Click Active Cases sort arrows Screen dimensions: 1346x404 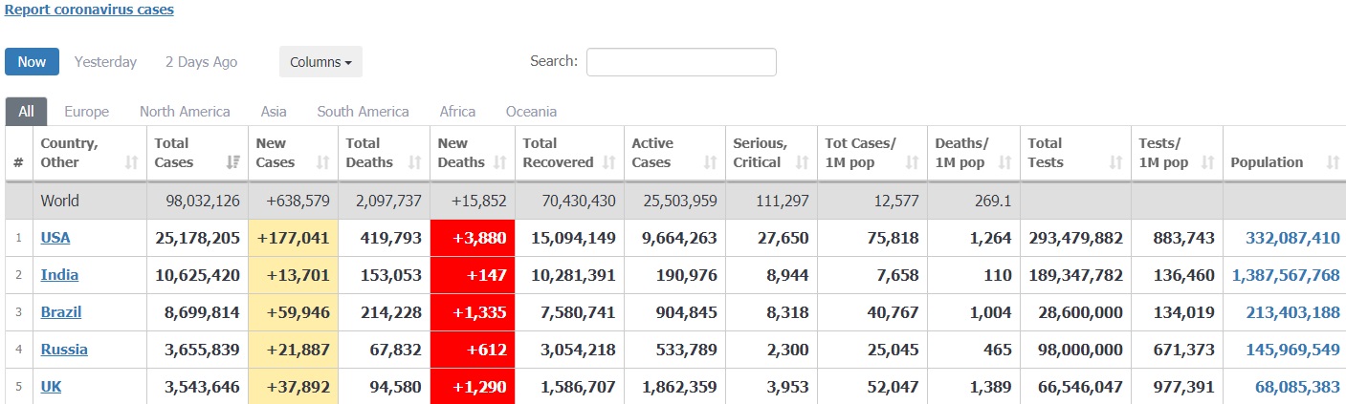coord(710,163)
